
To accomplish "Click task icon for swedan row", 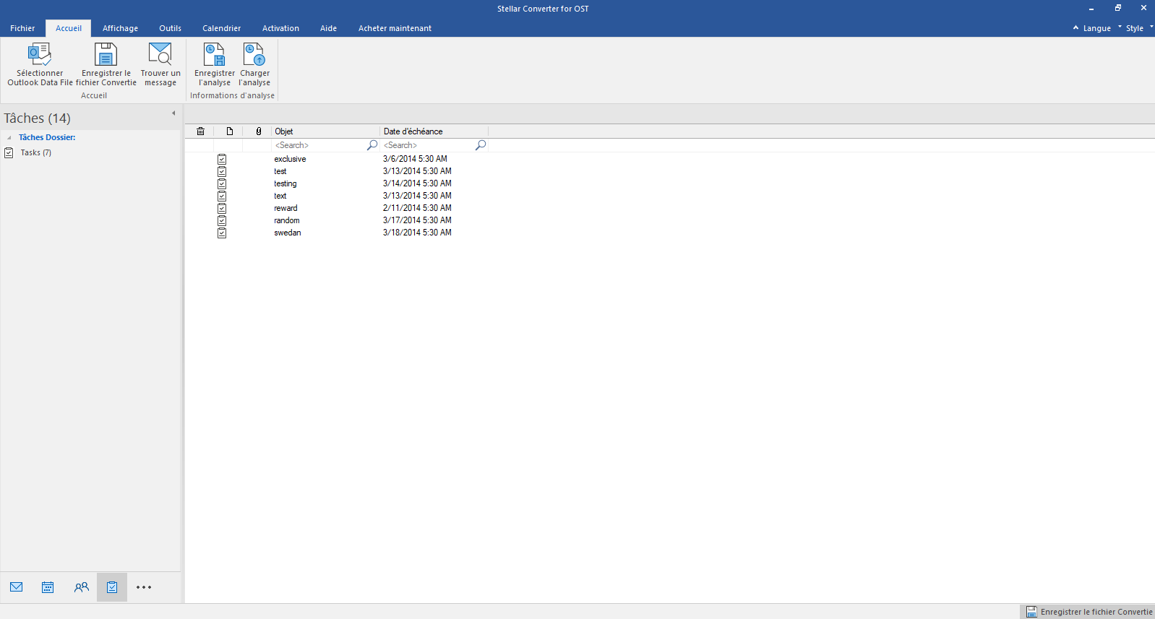I will (x=222, y=233).
